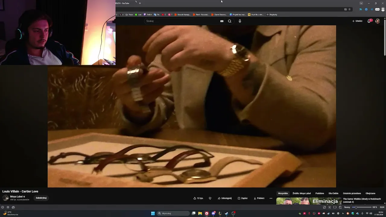
Task: Open the browser VPN button
Action: [377, 9]
